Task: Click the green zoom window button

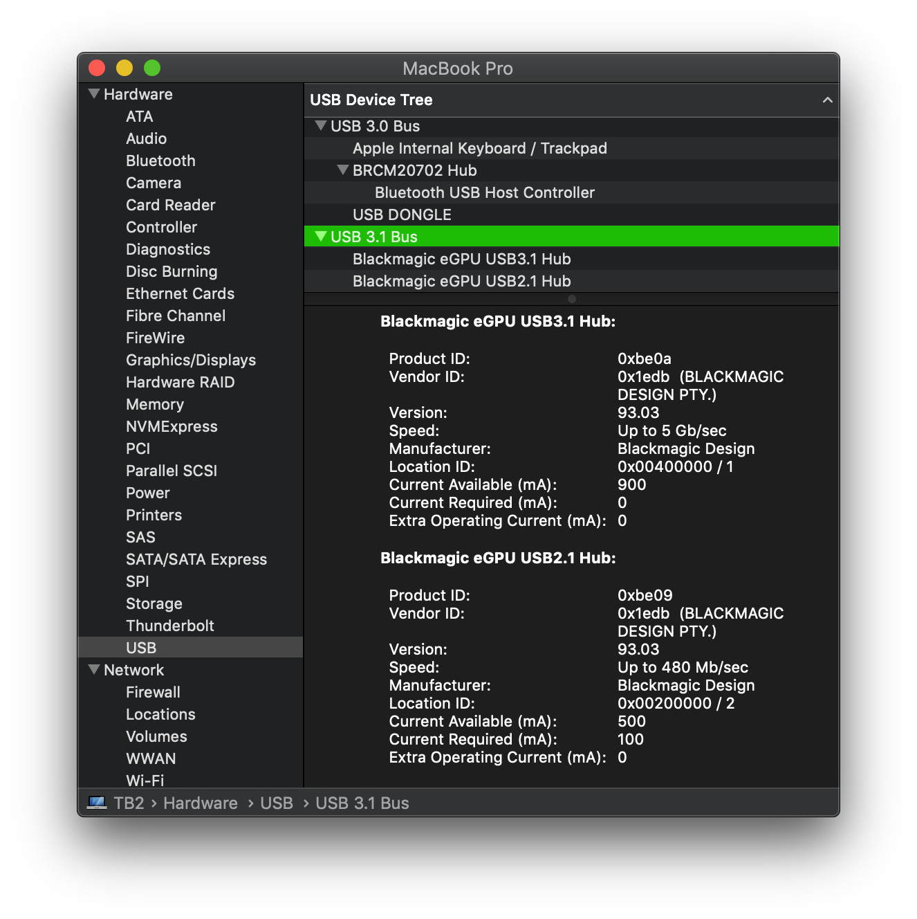Action: point(152,68)
